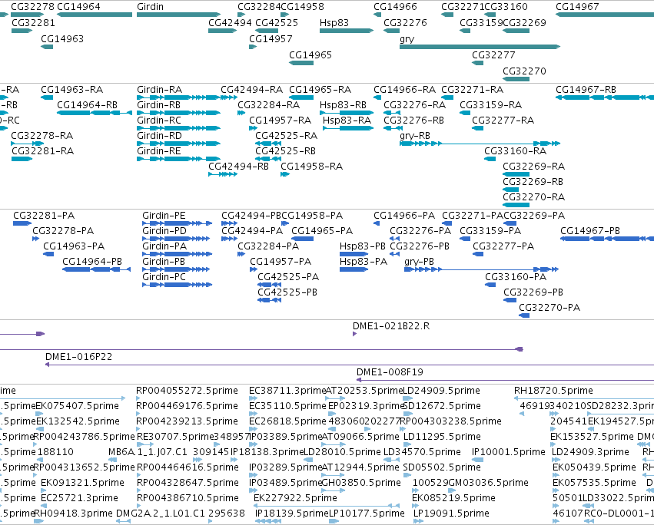Viewport: 654px width, 525px height.
Task: Click the IP10001.5prime EST label
Action: click(509, 452)
